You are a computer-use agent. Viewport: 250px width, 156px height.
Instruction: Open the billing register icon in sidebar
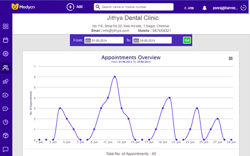coord(6,81)
